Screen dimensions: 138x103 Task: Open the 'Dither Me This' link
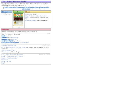pyautogui.click(x=6, y=61)
